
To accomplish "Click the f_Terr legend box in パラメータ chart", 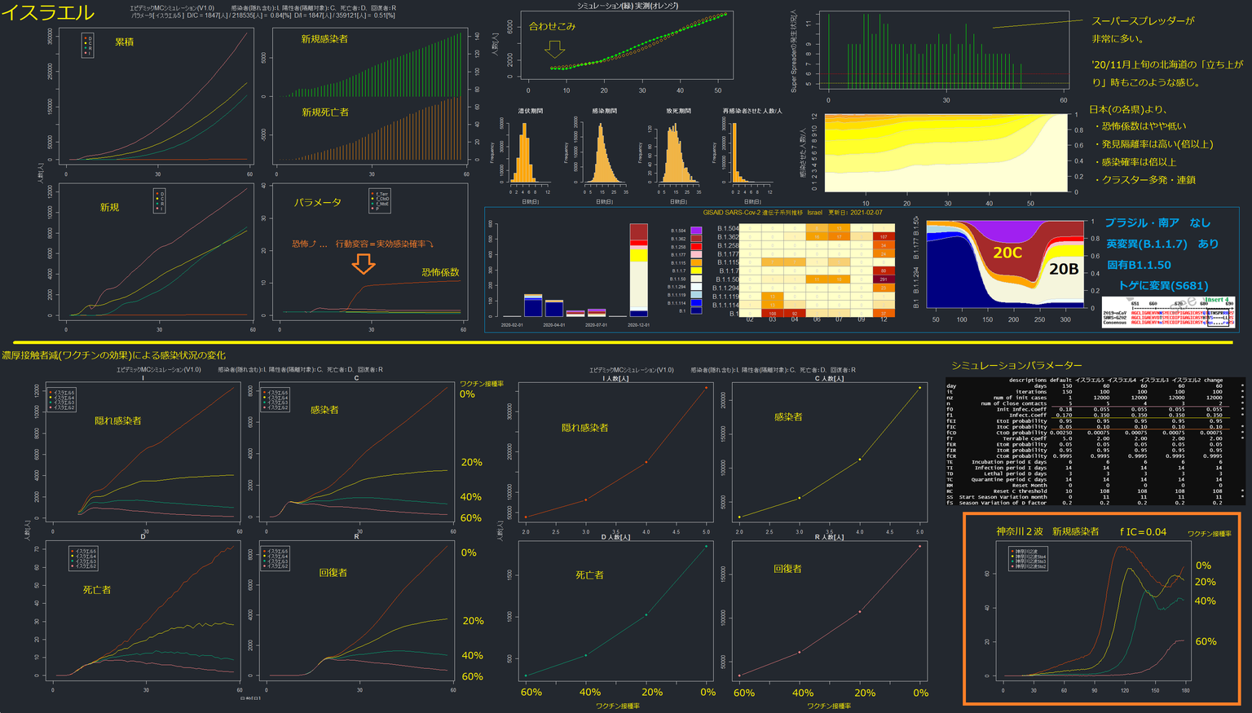I will point(380,201).
